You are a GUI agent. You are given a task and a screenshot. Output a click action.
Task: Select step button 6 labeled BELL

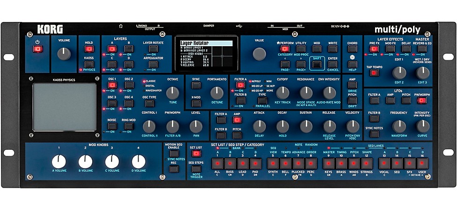(286, 163)
